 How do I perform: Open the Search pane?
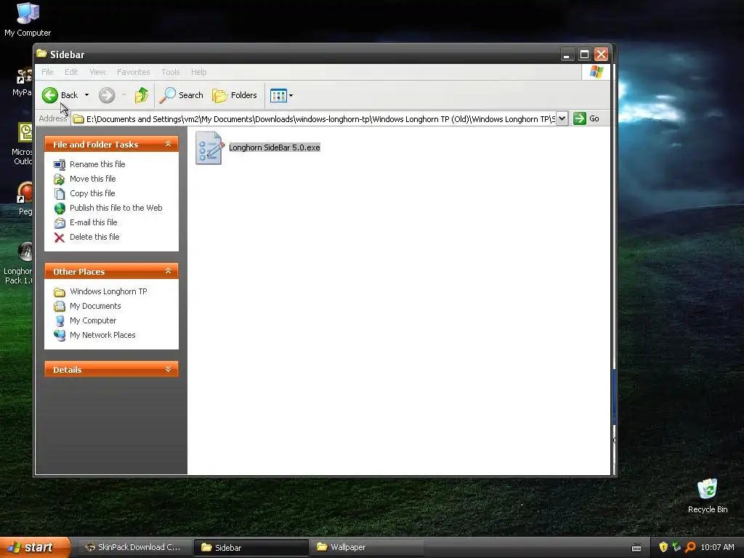(181, 95)
